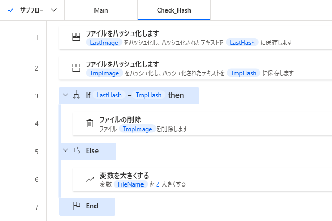Click the FileName variable token
This screenshot has width=332, height=221.
click(x=131, y=184)
